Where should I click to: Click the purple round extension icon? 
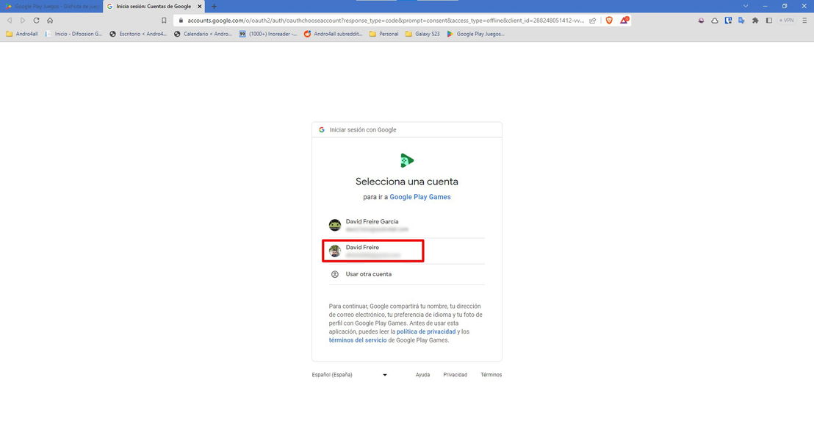(x=701, y=21)
